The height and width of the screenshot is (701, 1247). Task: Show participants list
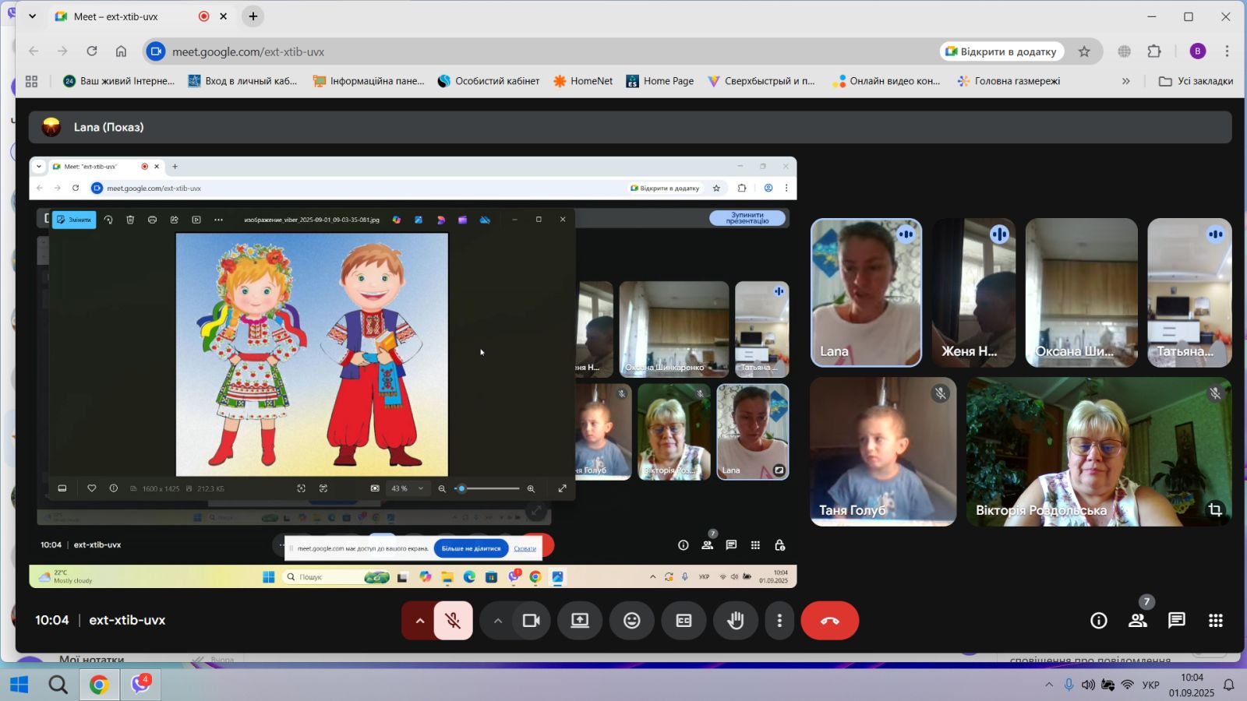(x=1138, y=621)
